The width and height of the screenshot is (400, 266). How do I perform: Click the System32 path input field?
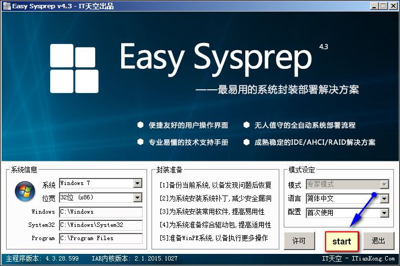coord(101,225)
